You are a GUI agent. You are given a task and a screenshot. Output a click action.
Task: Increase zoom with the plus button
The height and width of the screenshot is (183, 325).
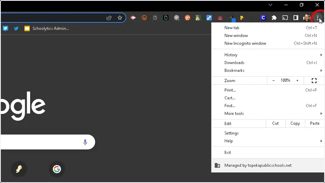coord(297,81)
